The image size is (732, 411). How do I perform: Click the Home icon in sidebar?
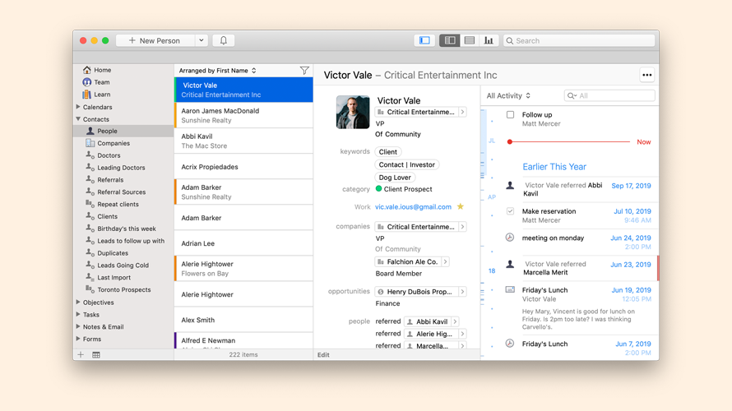(87, 70)
